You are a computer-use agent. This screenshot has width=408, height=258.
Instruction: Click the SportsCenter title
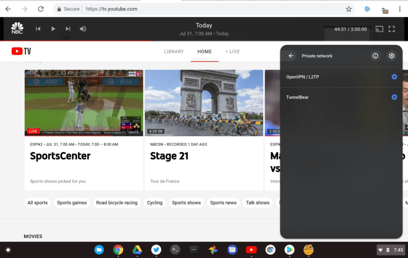pos(60,156)
